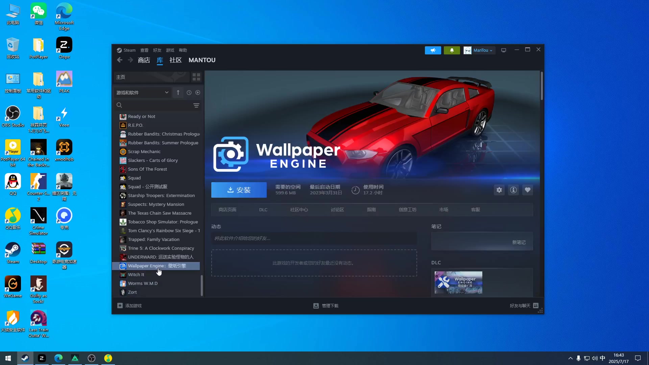Open the 创意工坊 workshop link
Image resolution: width=649 pixels, height=365 pixels.
pos(407,210)
